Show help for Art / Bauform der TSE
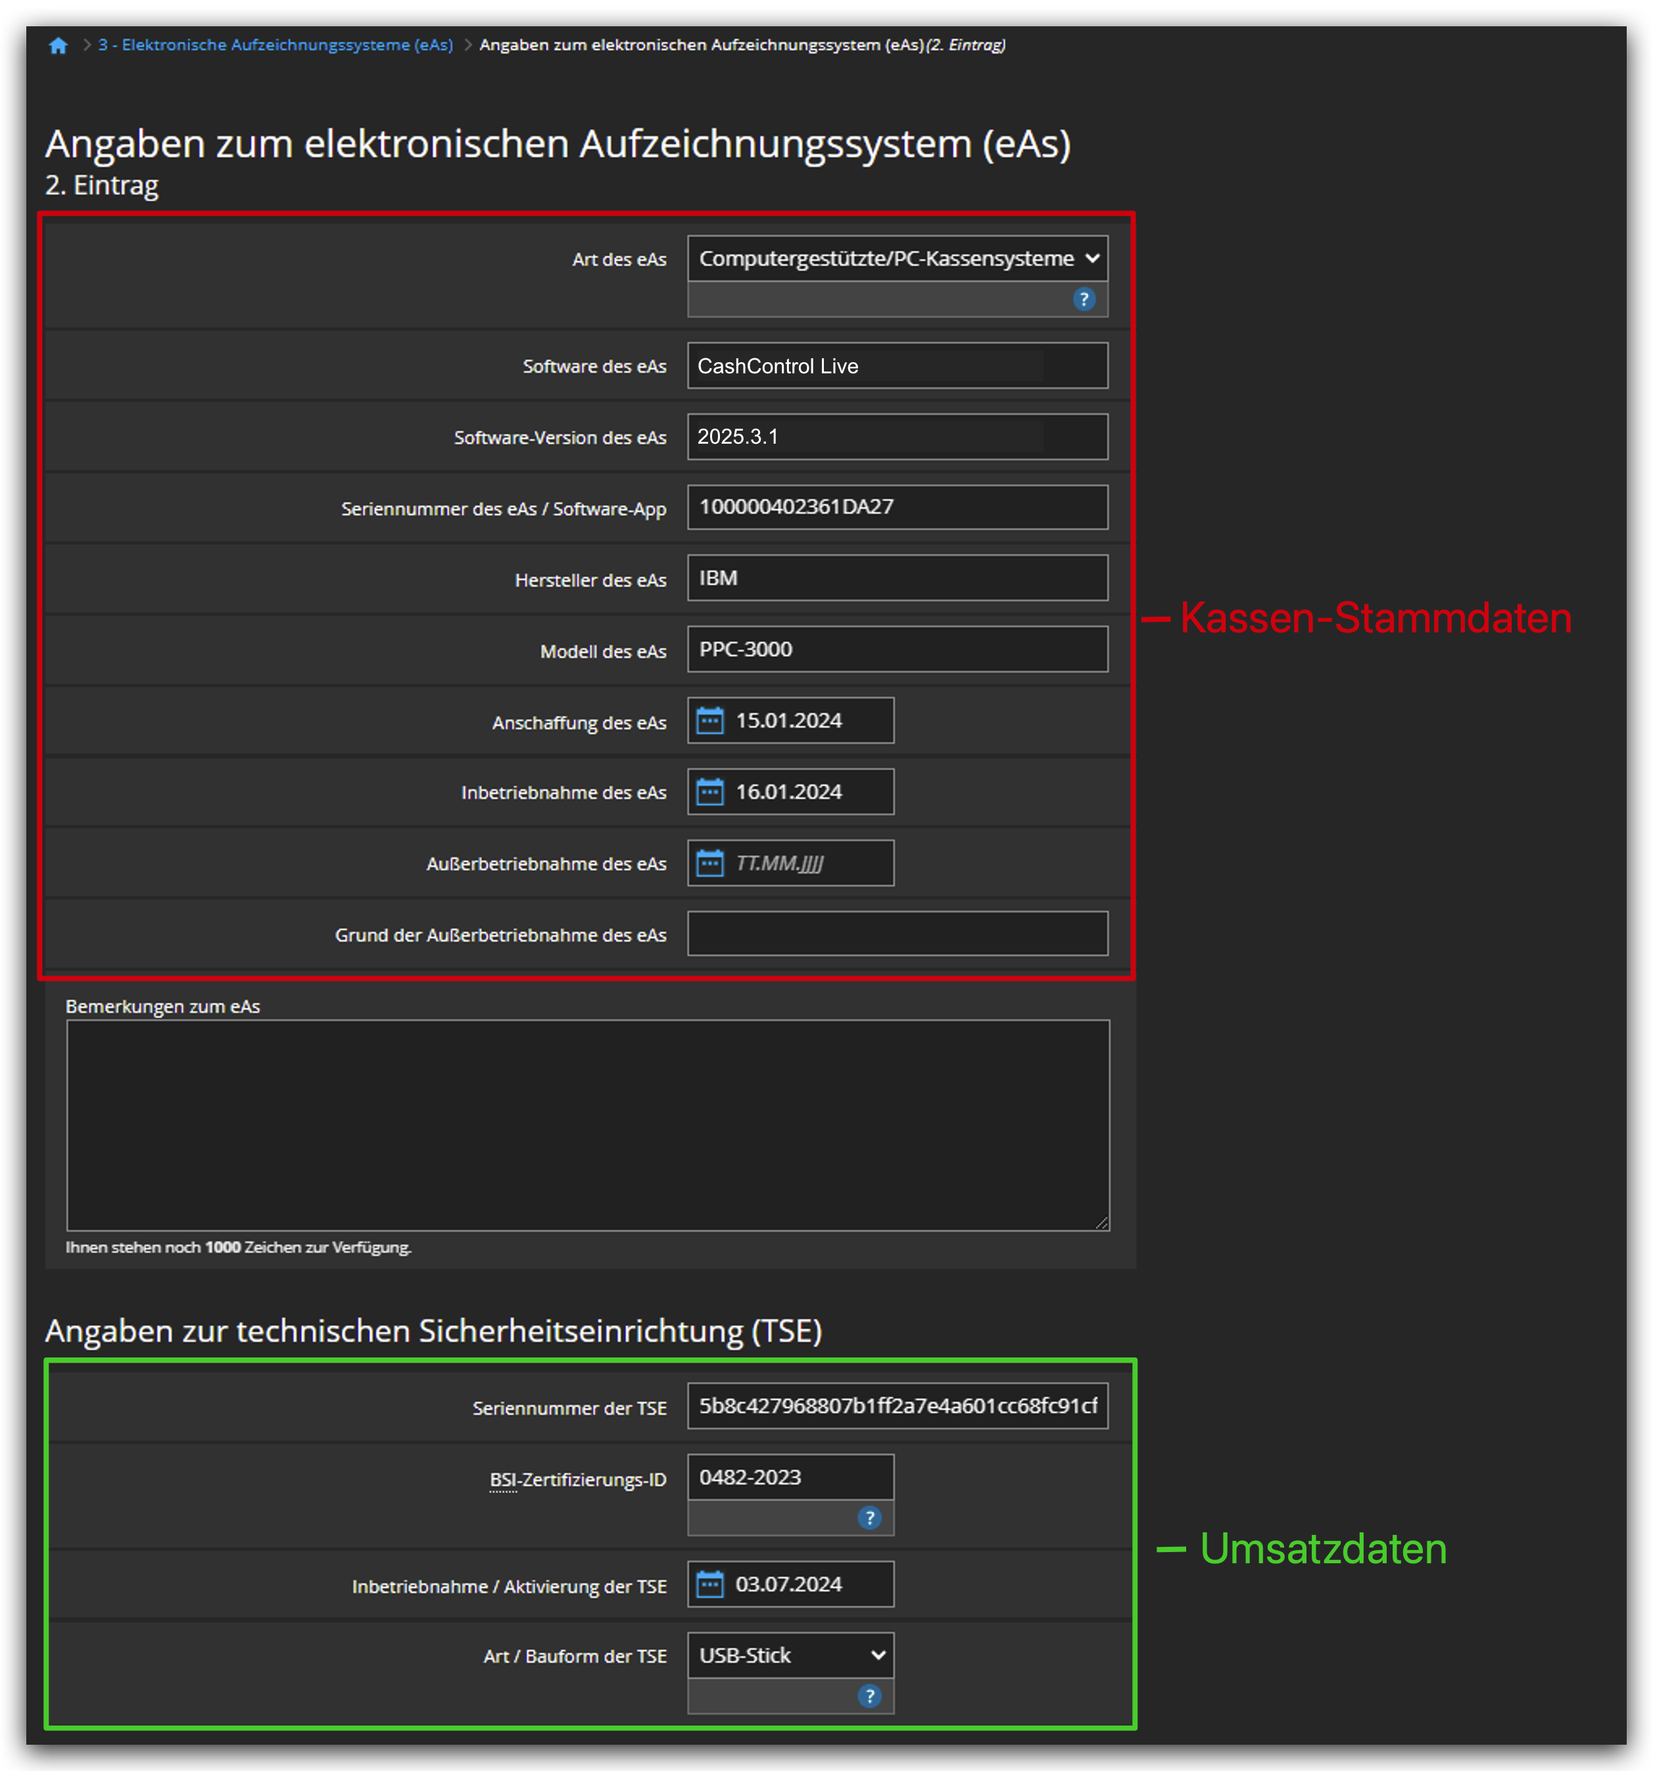The image size is (1653, 1771). coord(870,1696)
